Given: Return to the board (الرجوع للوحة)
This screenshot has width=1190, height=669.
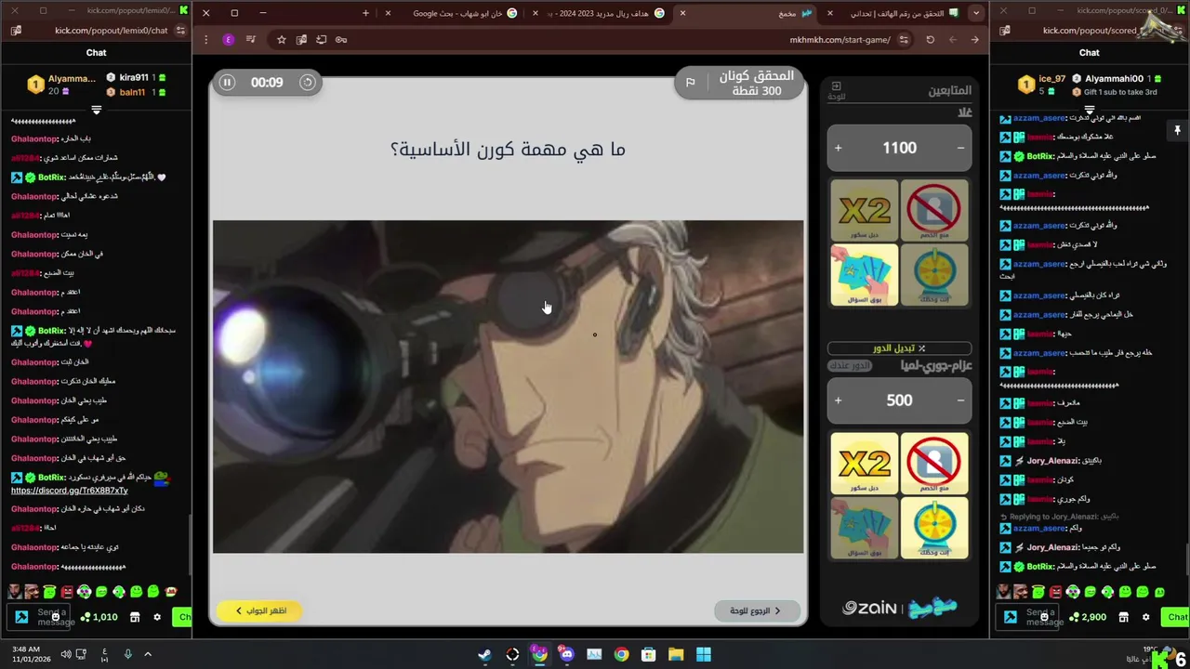Looking at the screenshot, I should coord(757,610).
